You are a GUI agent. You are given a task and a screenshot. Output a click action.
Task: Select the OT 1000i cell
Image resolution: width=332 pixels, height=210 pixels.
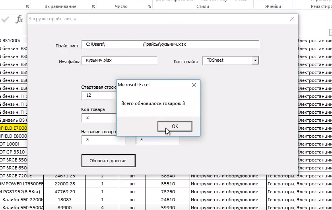click(x=14, y=144)
